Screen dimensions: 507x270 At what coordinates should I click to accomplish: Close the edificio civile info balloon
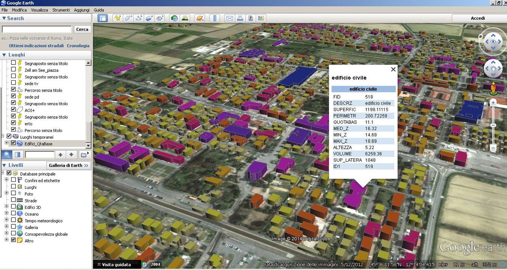click(393, 69)
